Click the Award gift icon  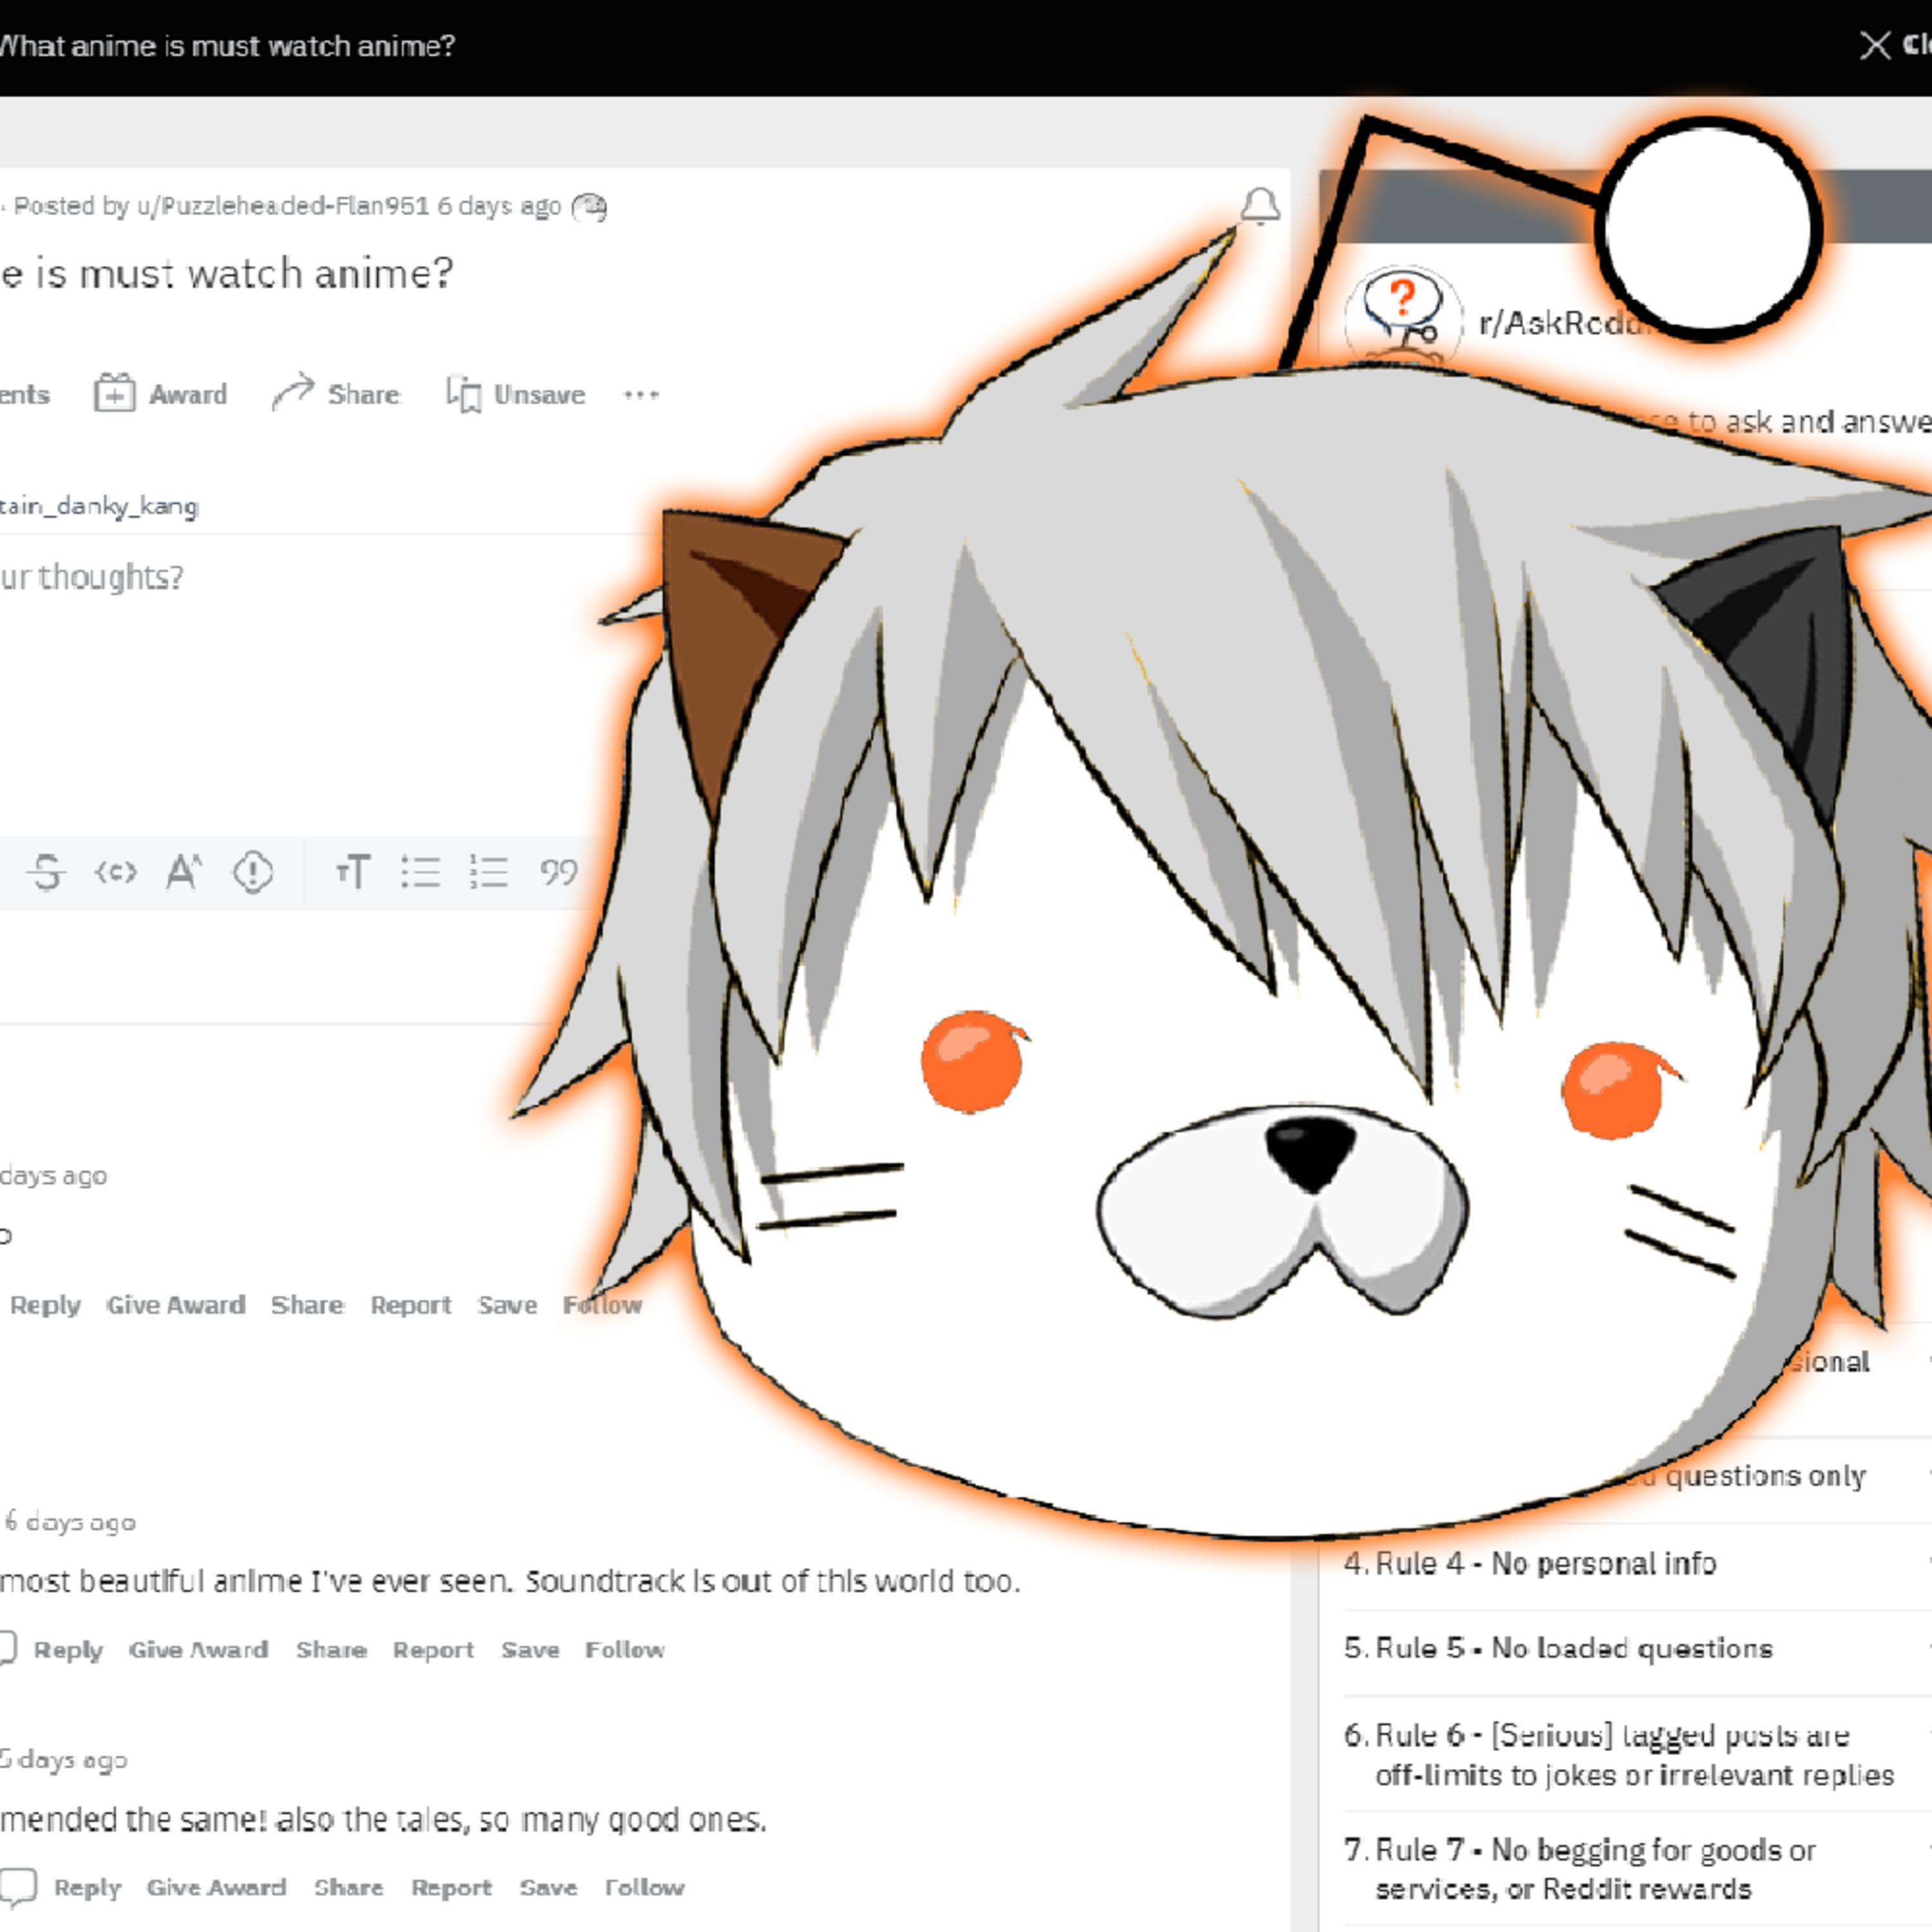(114, 393)
